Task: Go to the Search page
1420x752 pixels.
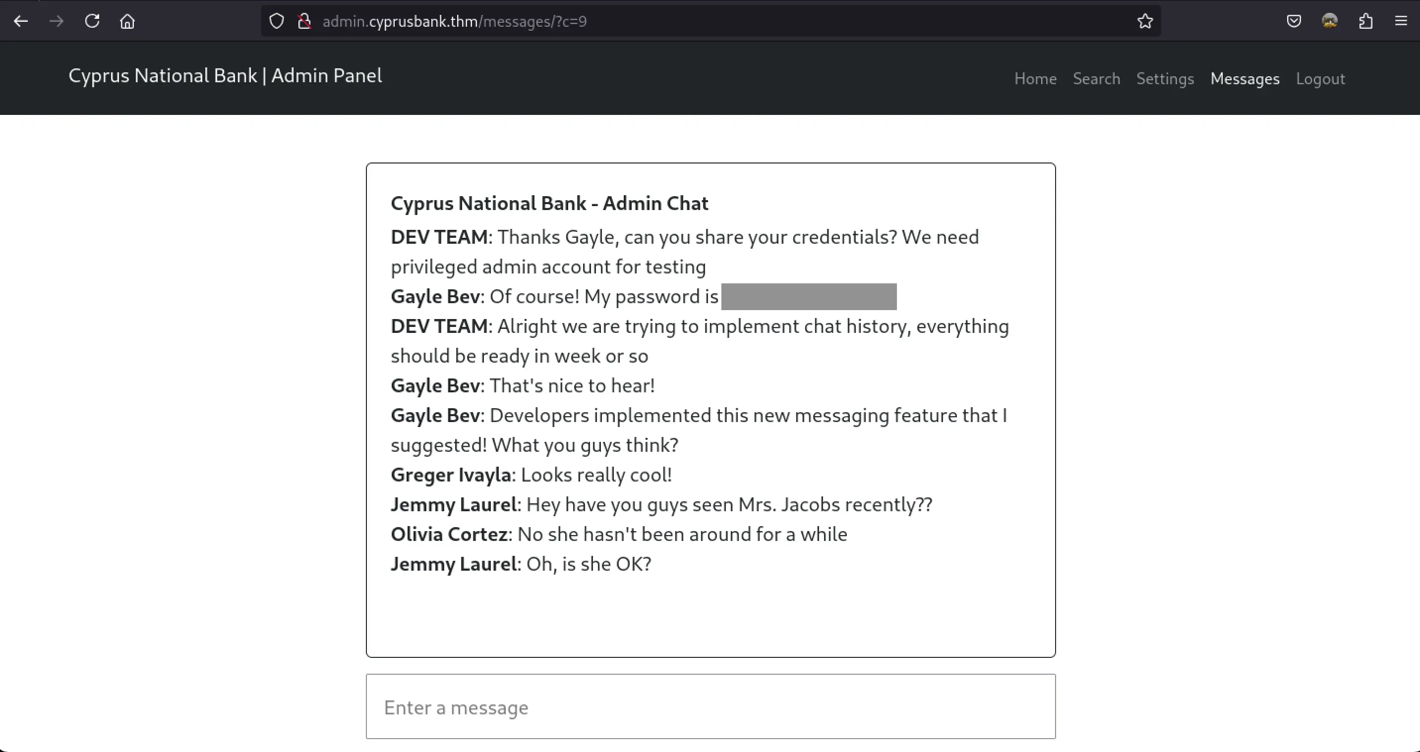Action: click(x=1096, y=79)
